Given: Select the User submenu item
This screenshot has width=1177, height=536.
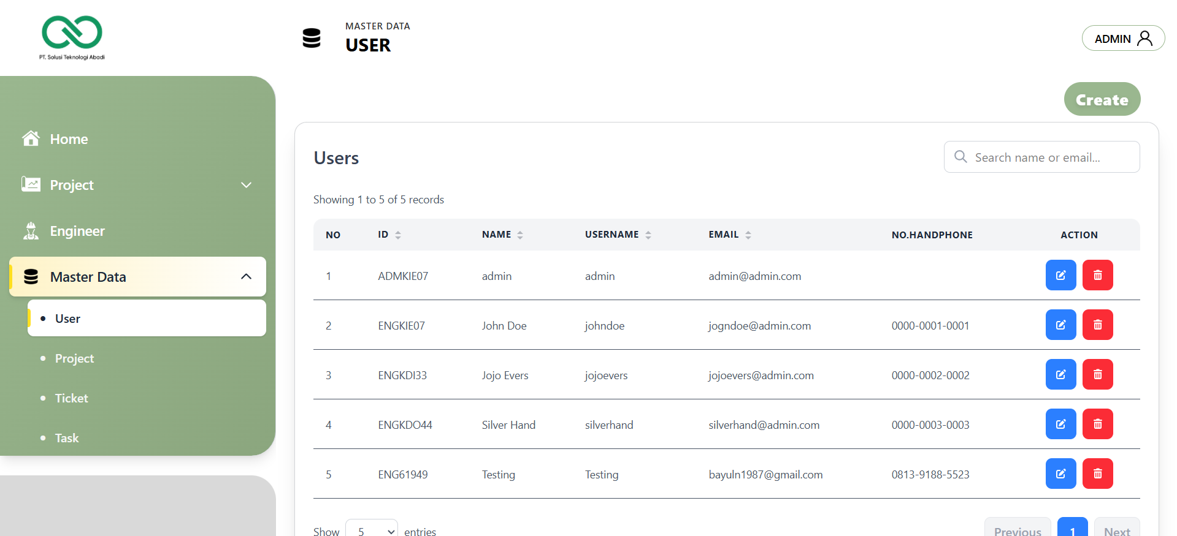Looking at the screenshot, I should click(147, 318).
